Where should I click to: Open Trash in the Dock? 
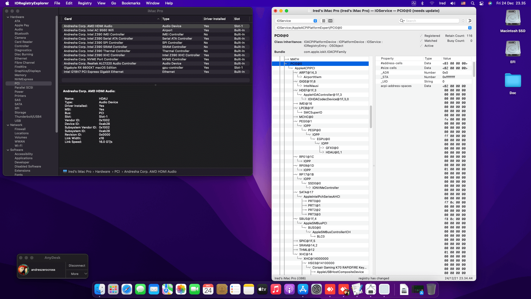tap(431, 290)
